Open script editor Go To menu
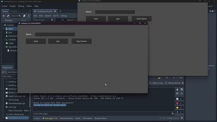This screenshot has width=217, height=122. click(x=56, y=16)
